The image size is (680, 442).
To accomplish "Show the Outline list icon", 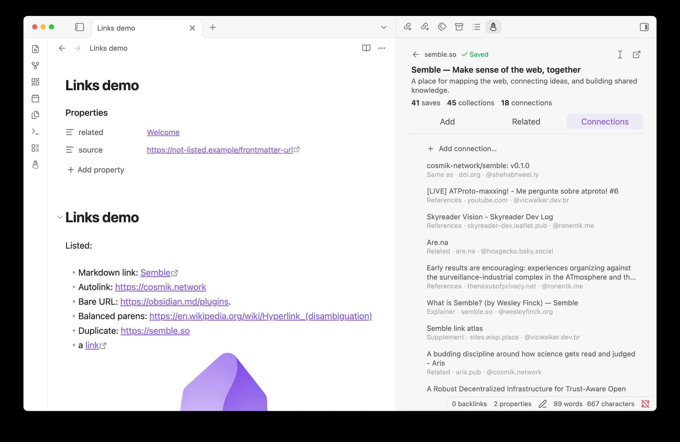I will [x=476, y=27].
